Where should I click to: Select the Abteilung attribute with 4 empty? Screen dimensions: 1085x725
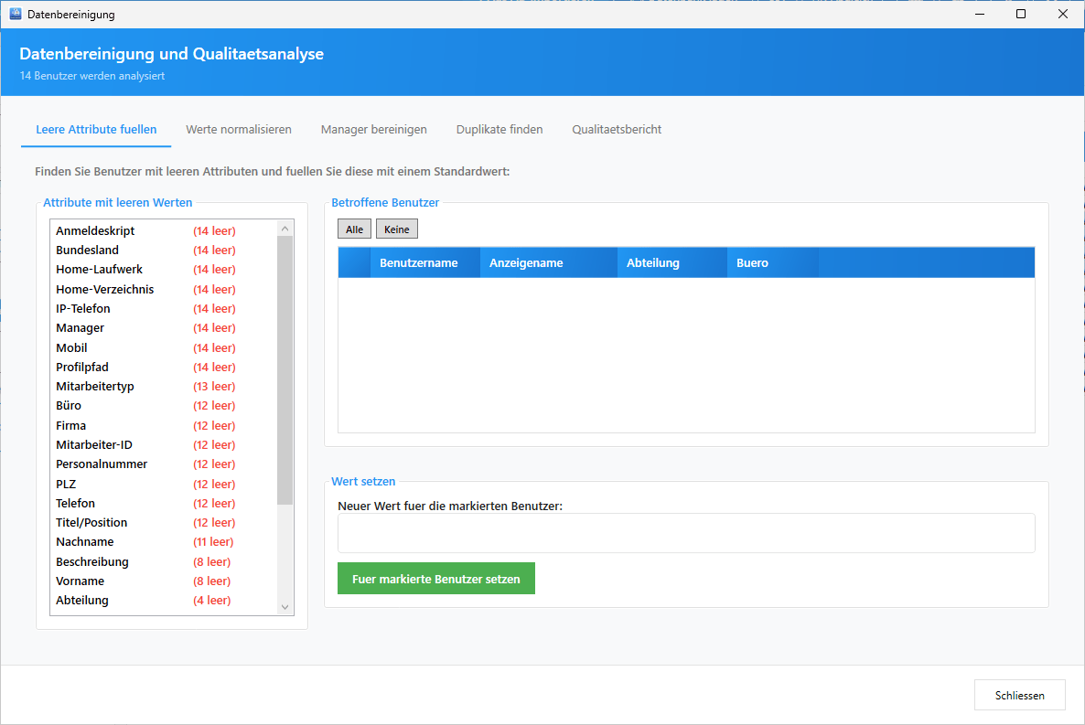tap(82, 601)
